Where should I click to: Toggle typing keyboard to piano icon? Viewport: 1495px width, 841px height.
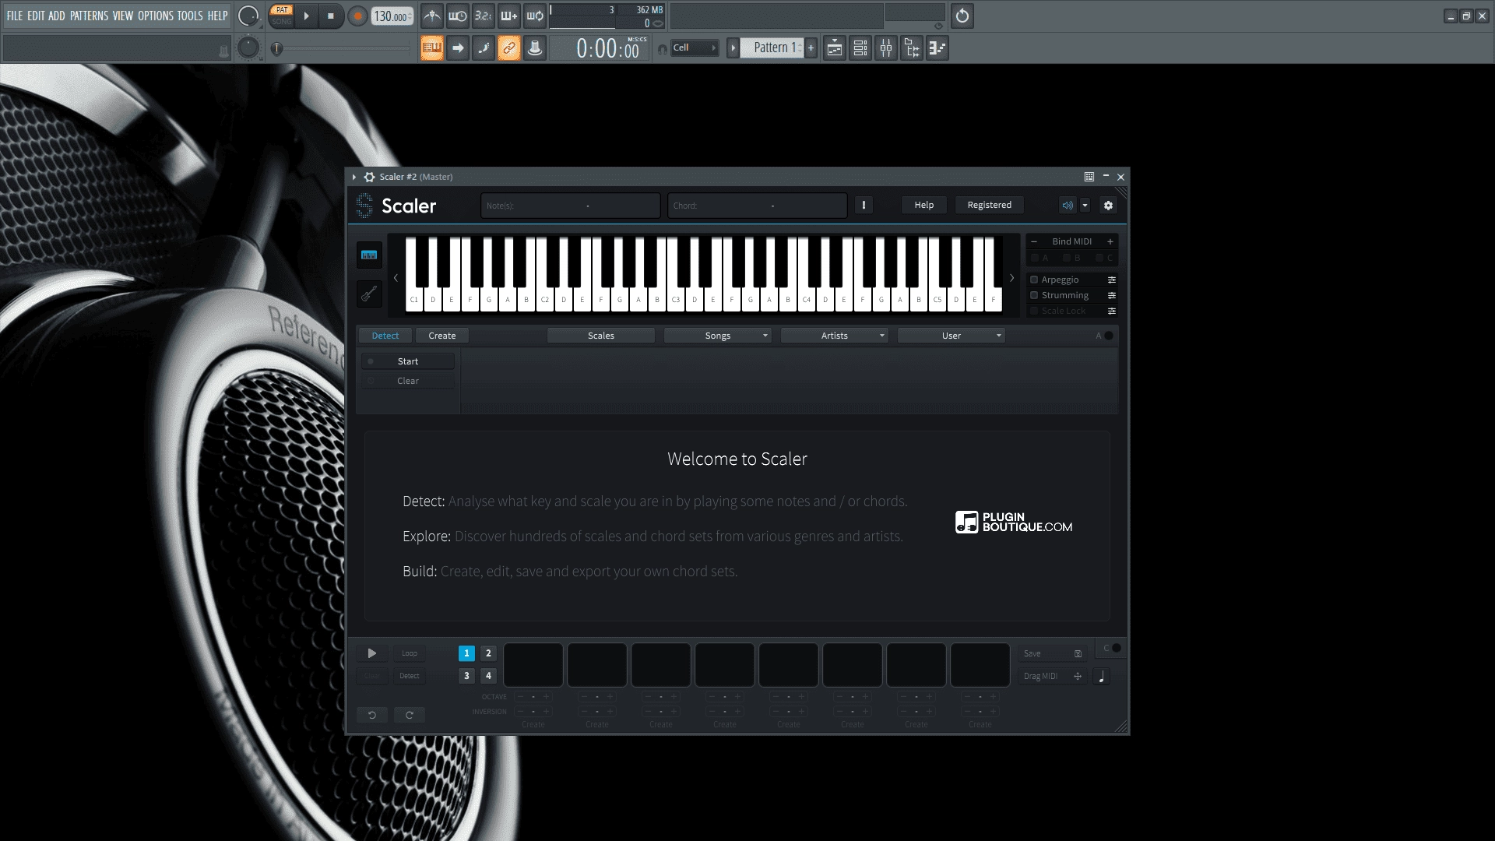click(432, 48)
